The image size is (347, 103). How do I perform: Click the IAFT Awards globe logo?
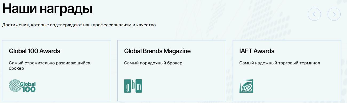point(246,86)
